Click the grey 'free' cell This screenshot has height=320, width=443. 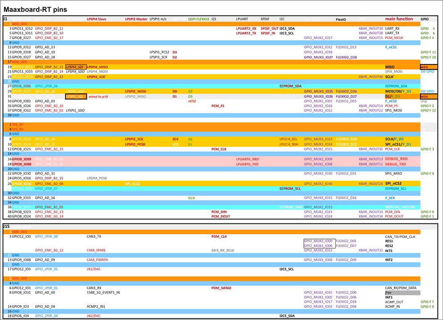(x=402, y=293)
